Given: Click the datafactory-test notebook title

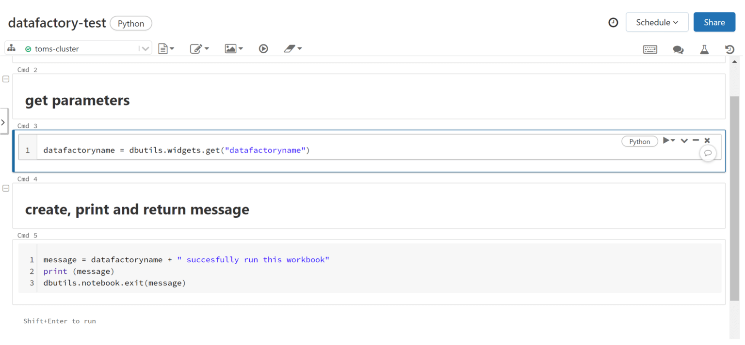Looking at the screenshot, I should 57,22.
